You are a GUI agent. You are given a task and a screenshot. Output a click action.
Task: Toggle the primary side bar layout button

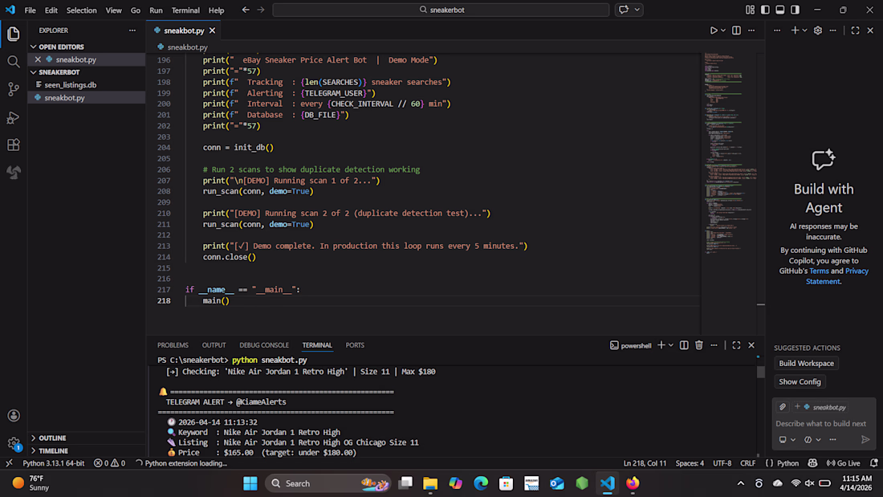[x=764, y=10]
